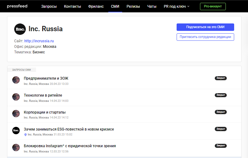Click verified shield icon in ESG row
This screenshot has width=248, height=158.
coord(25,135)
